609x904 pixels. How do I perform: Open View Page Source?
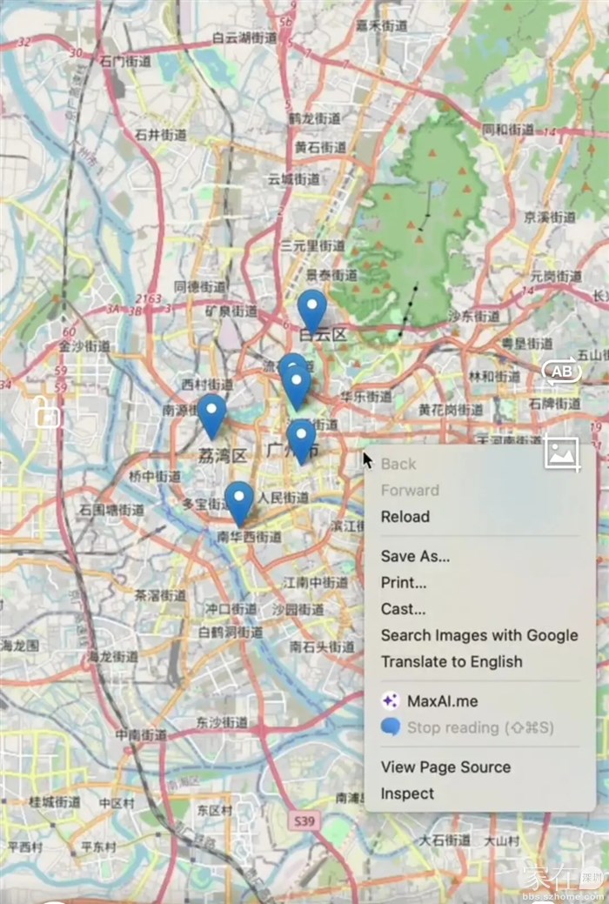(x=445, y=767)
